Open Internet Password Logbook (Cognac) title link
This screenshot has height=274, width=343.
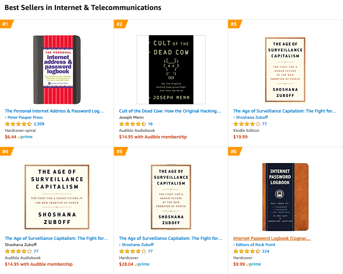click(272, 238)
